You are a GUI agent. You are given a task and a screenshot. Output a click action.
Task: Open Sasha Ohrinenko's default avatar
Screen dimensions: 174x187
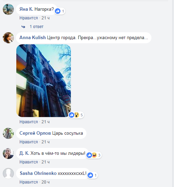(8, 173)
